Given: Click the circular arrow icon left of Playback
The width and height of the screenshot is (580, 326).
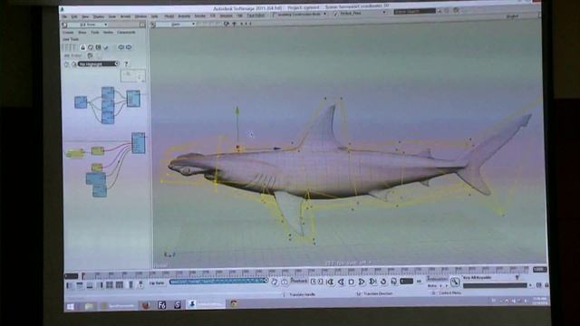Looking at the screenshot, I should pyautogui.click(x=275, y=282).
